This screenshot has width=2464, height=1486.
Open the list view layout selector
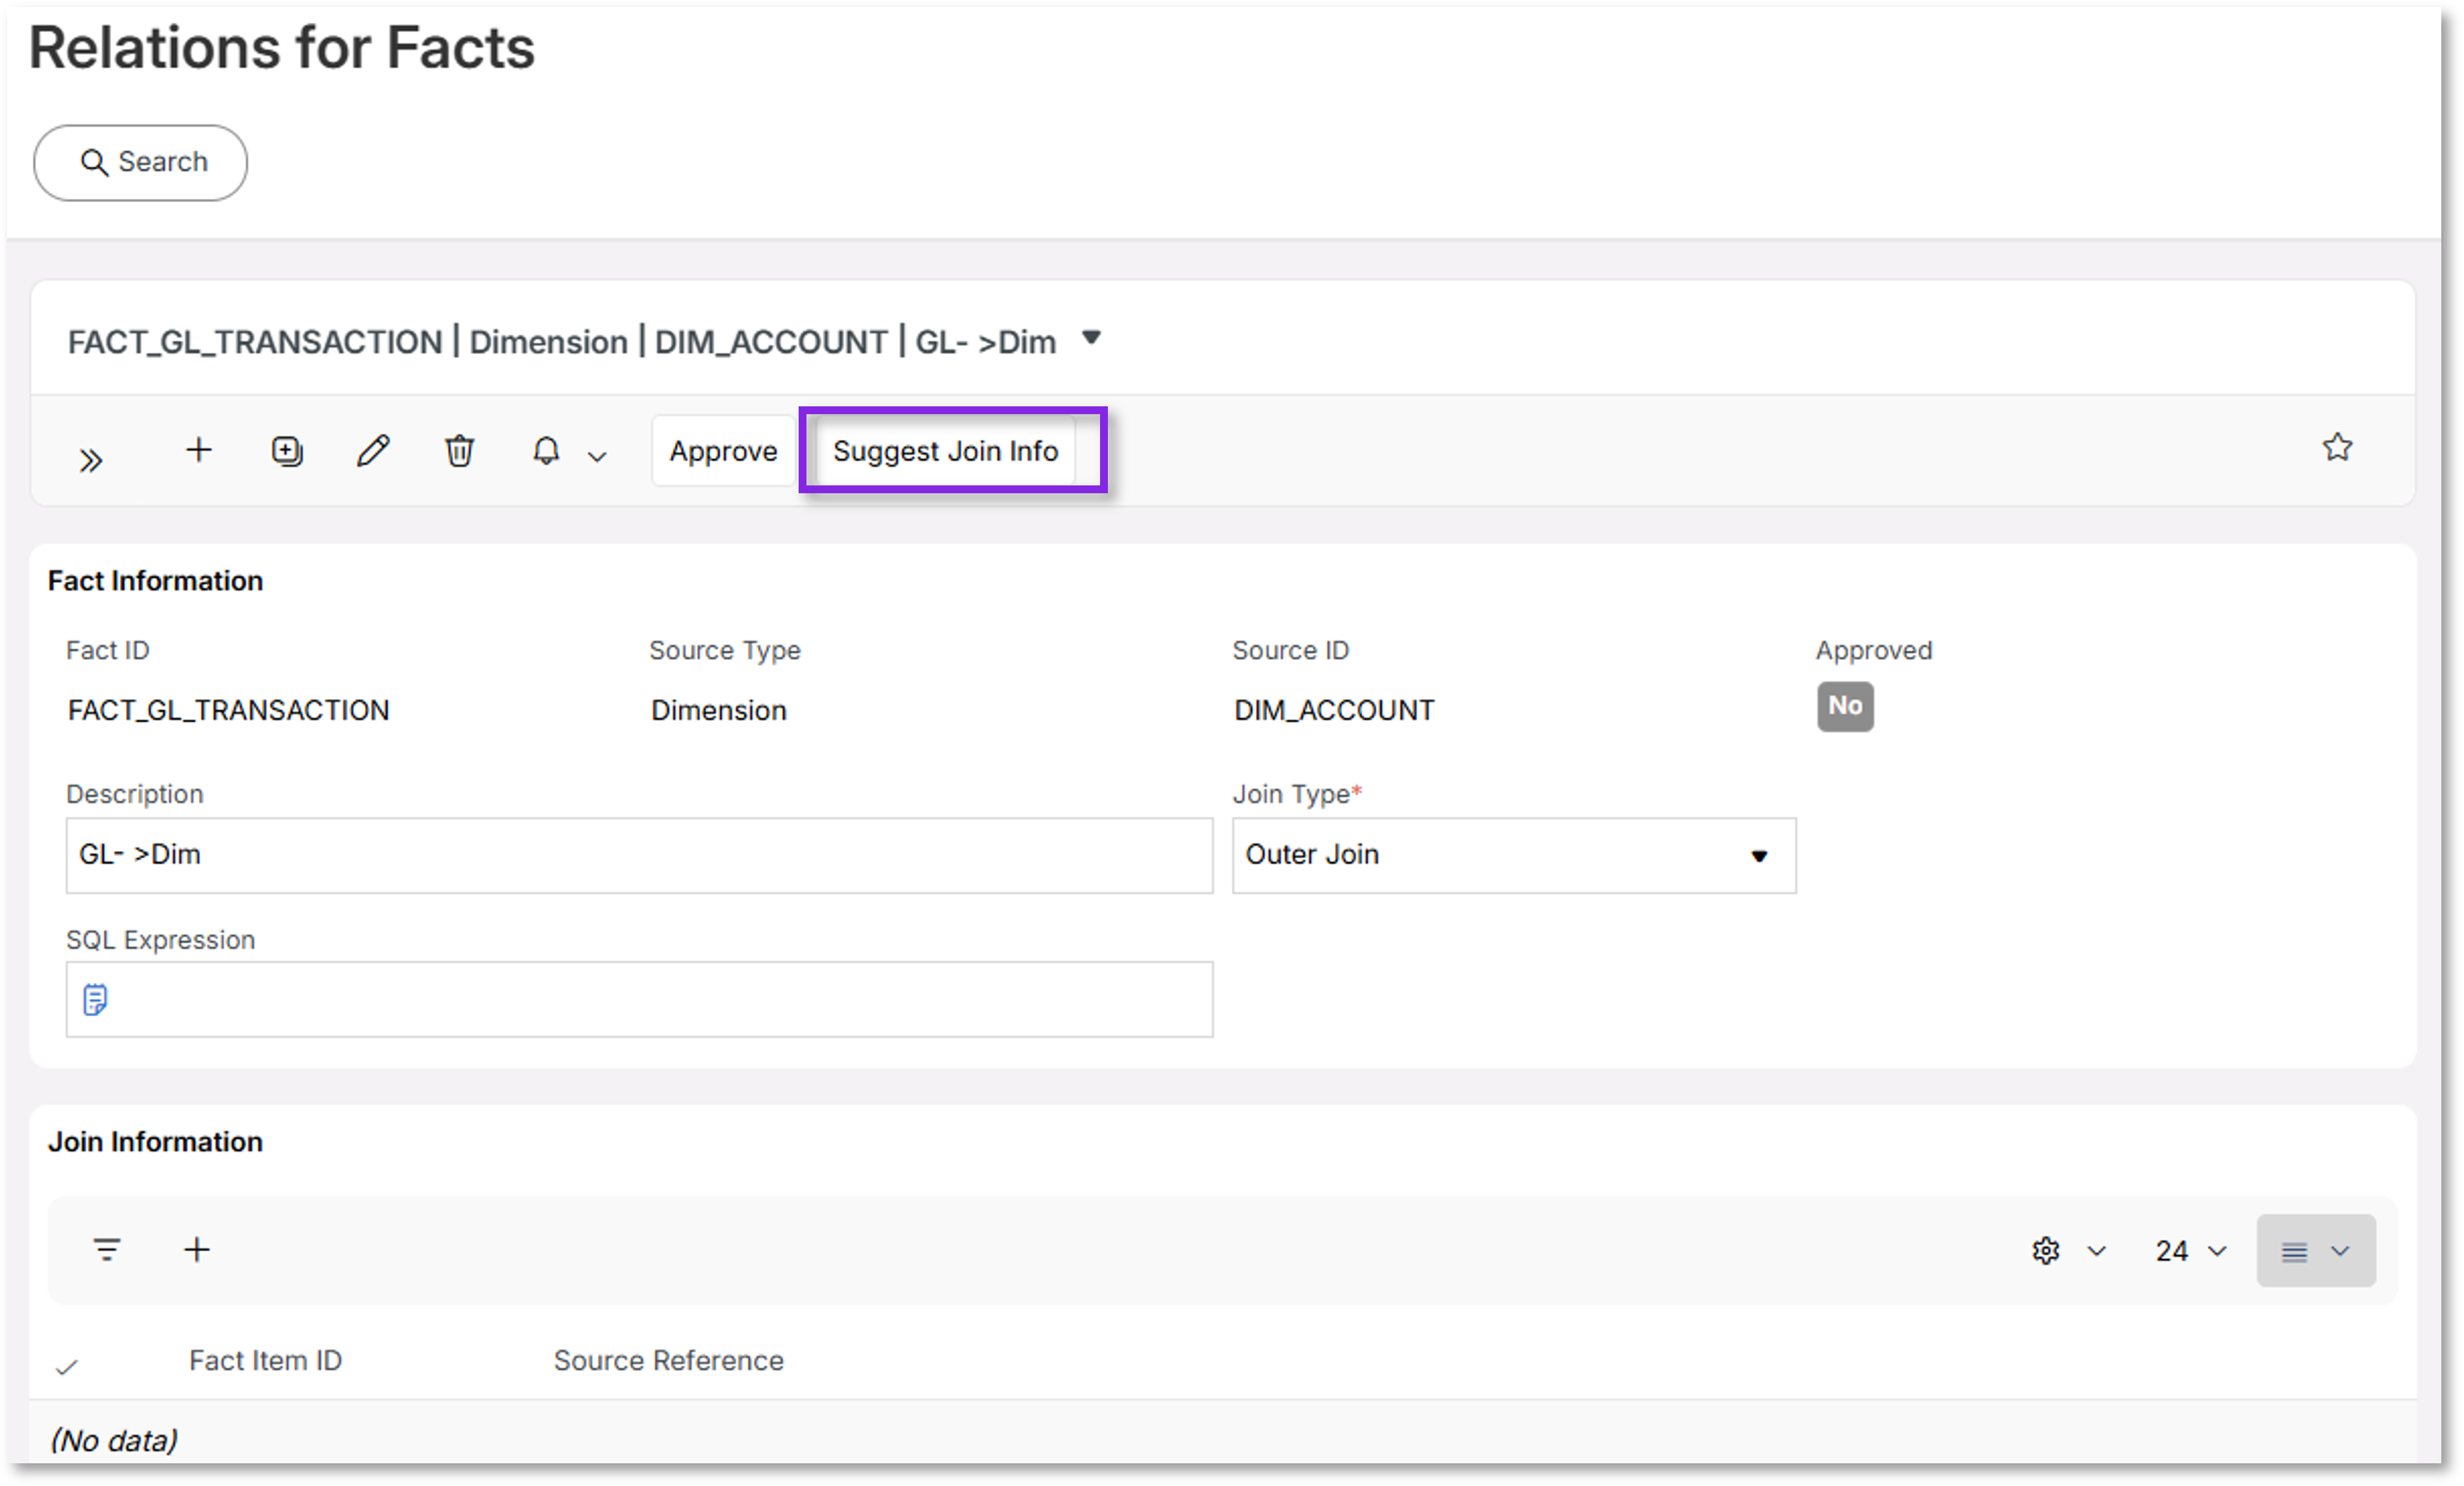coord(2316,1251)
